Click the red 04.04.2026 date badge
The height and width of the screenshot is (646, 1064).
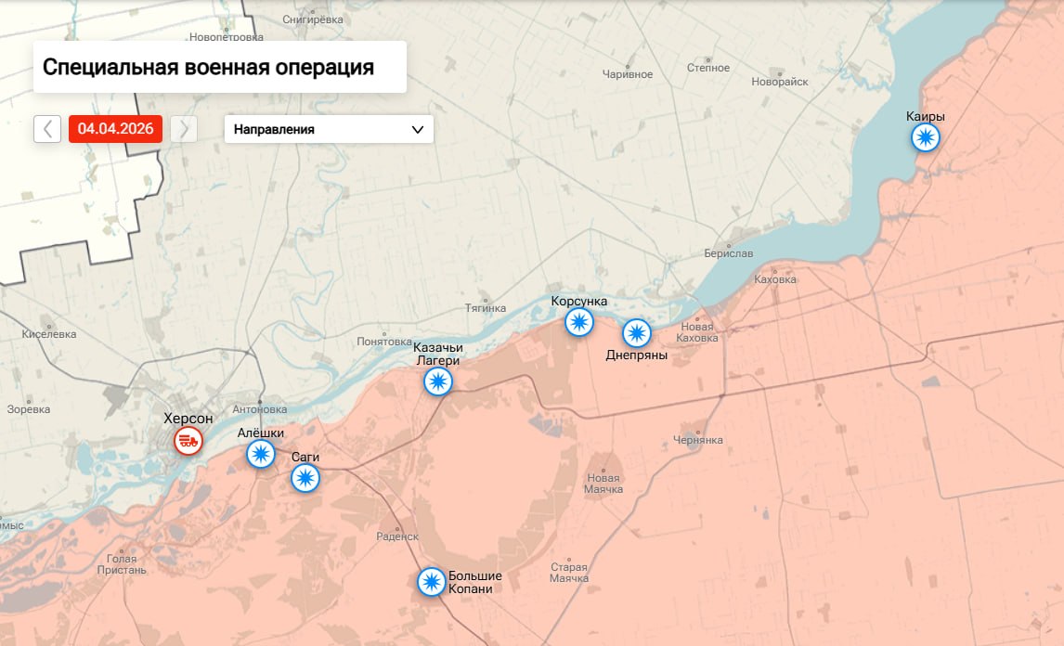[116, 129]
